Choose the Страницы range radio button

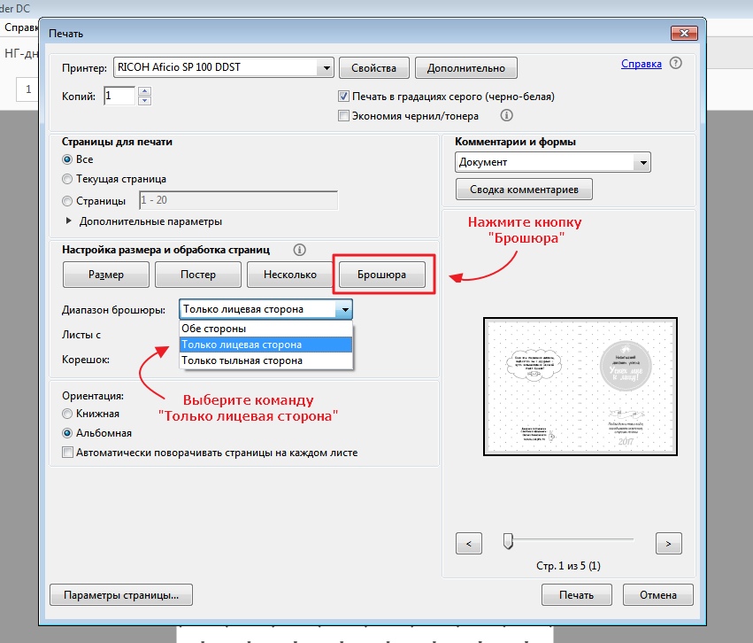67,201
